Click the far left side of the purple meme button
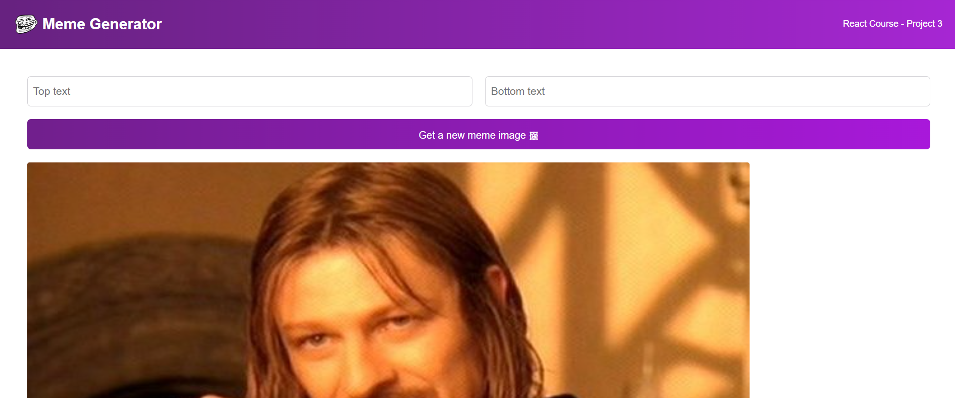The image size is (955, 398). 40,134
